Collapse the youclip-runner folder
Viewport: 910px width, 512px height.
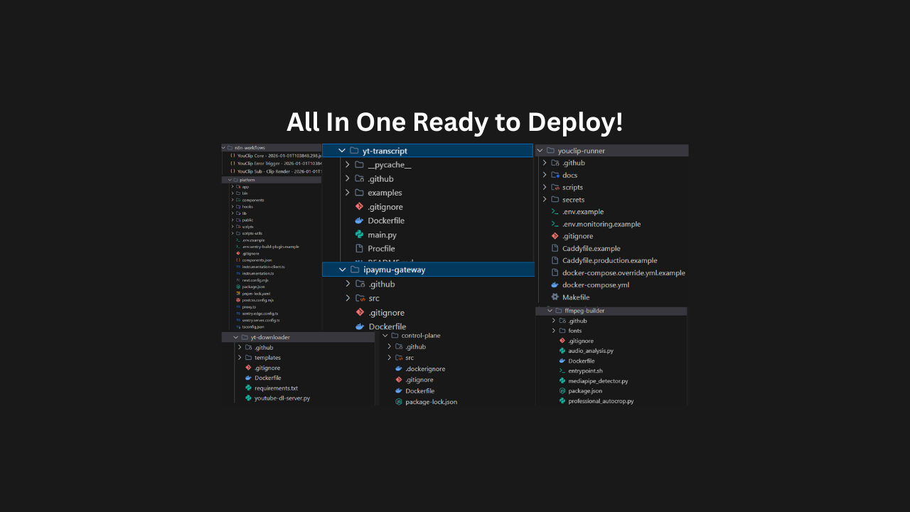click(540, 151)
